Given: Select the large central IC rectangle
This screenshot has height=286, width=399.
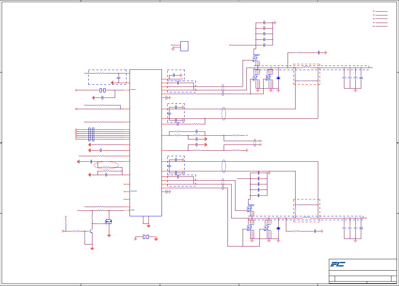Looking at the screenshot, I should 146,142.
